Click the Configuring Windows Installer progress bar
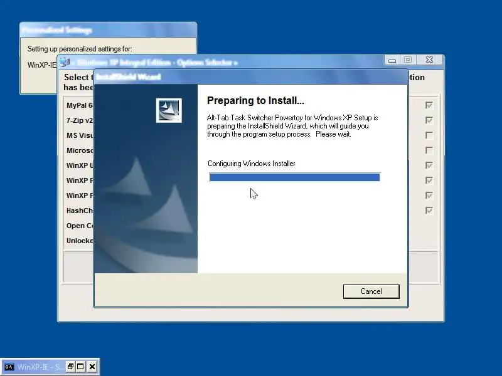Screen dimensions: 502x376 point(294,177)
